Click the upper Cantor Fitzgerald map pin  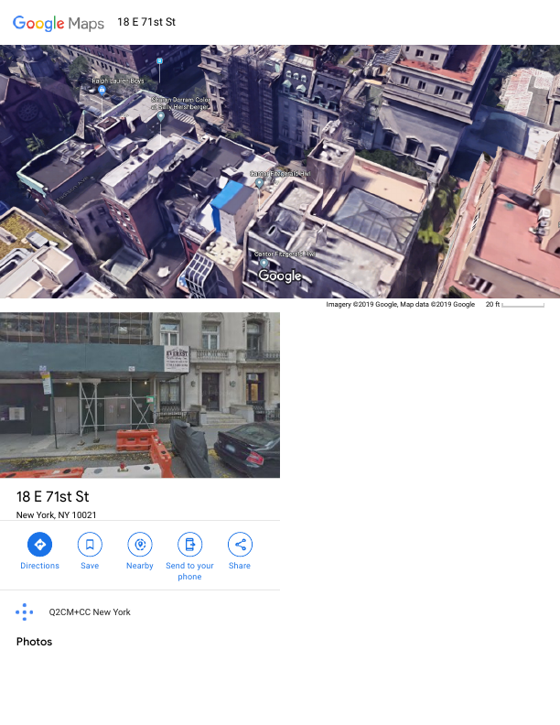pos(259,183)
